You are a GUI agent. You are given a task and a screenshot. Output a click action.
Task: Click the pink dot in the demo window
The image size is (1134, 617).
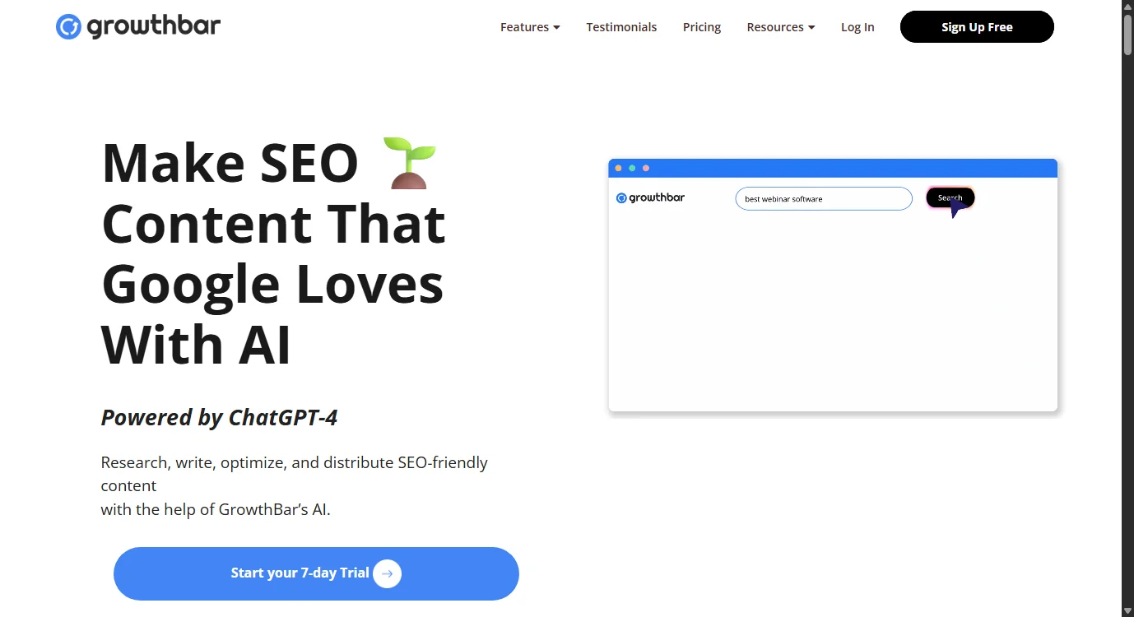(x=646, y=168)
